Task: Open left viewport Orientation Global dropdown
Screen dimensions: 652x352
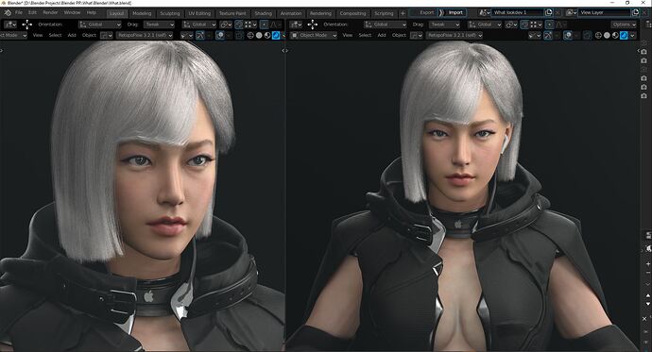Action: coord(99,25)
